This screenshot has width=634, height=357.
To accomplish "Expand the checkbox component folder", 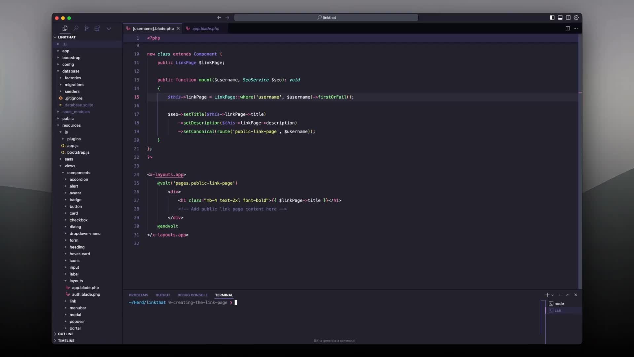I will (87, 220).
